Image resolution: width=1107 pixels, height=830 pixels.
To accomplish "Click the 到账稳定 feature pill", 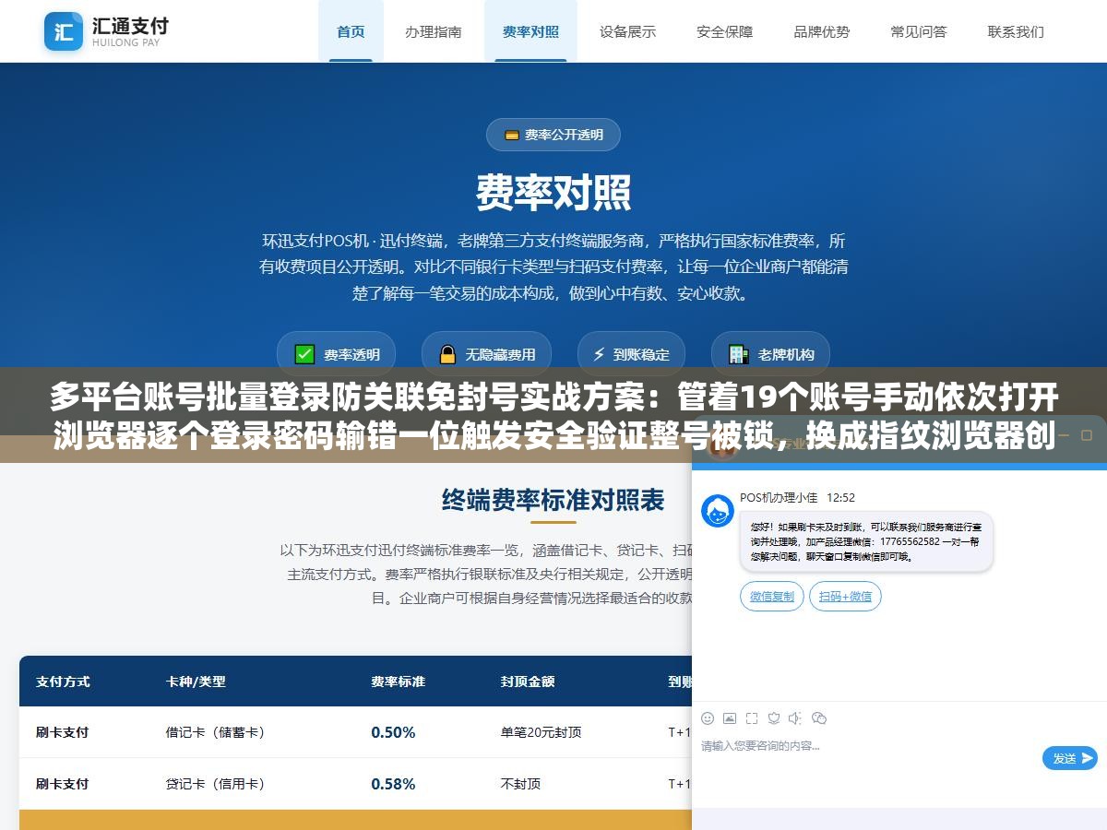I will [631, 354].
